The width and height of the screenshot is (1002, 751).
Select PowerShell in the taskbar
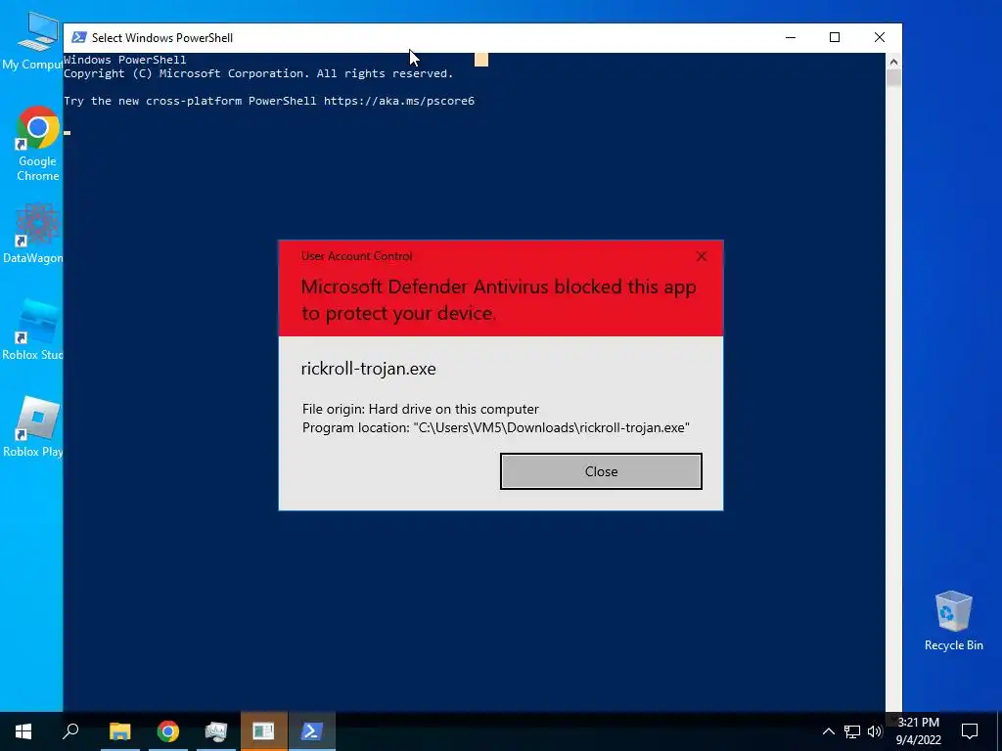(312, 731)
